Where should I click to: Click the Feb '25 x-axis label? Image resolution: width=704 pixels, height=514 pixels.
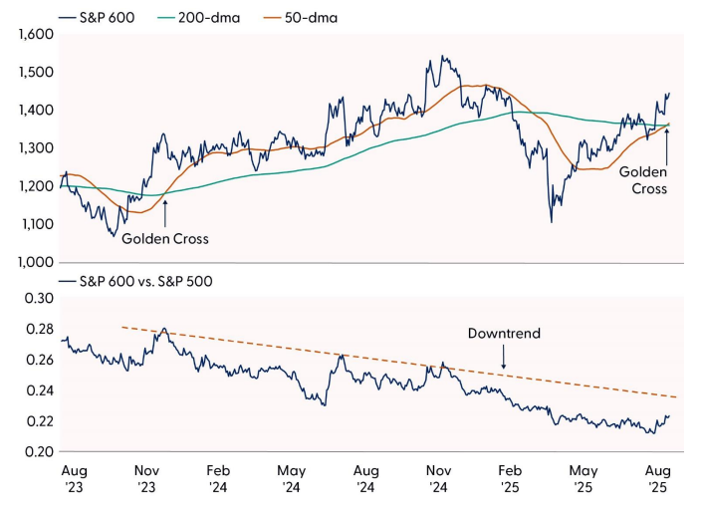(511, 475)
